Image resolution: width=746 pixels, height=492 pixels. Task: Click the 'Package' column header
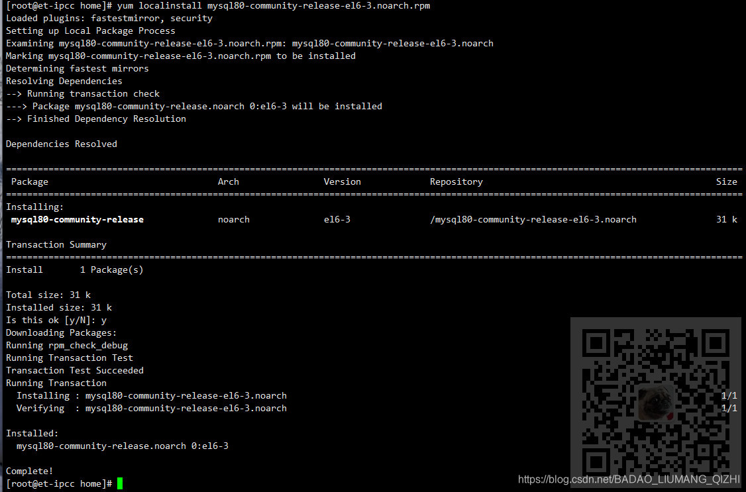pyautogui.click(x=30, y=181)
